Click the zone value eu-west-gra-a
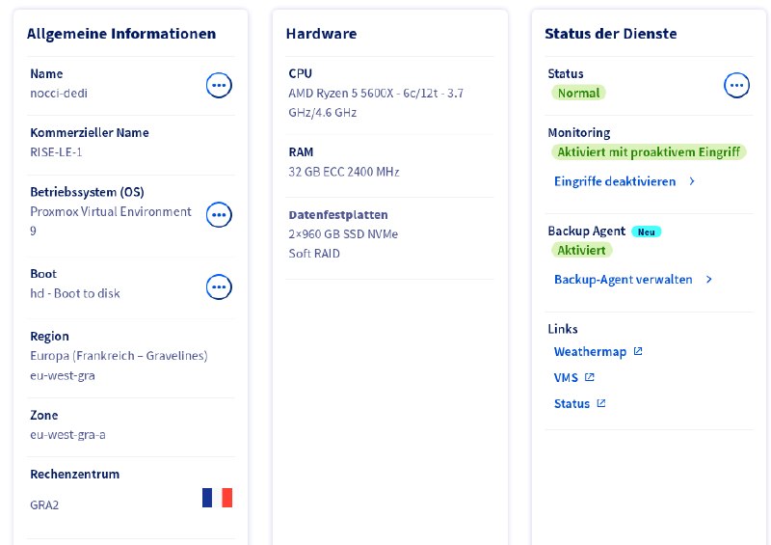The height and width of the screenshot is (545, 771). pyautogui.click(x=67, y=435)
